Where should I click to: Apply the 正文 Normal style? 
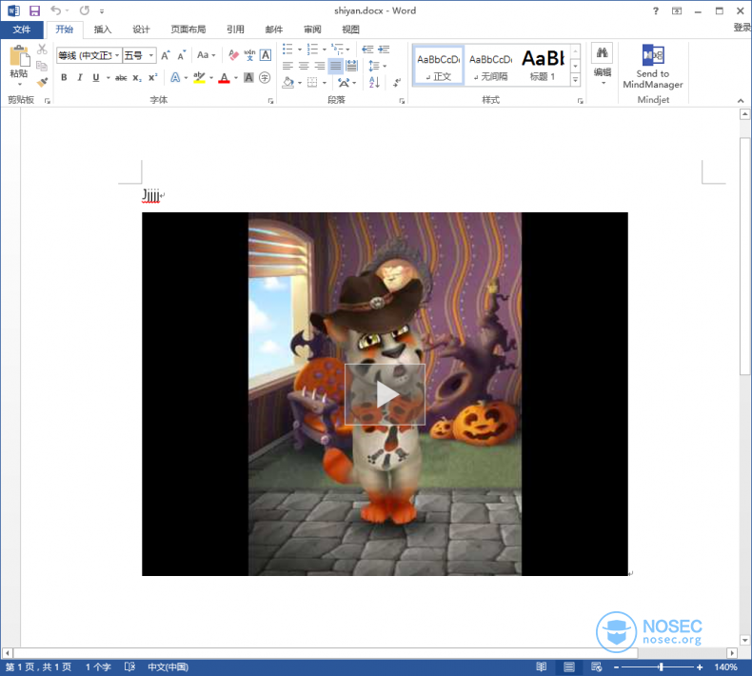(x=438, y=66)
